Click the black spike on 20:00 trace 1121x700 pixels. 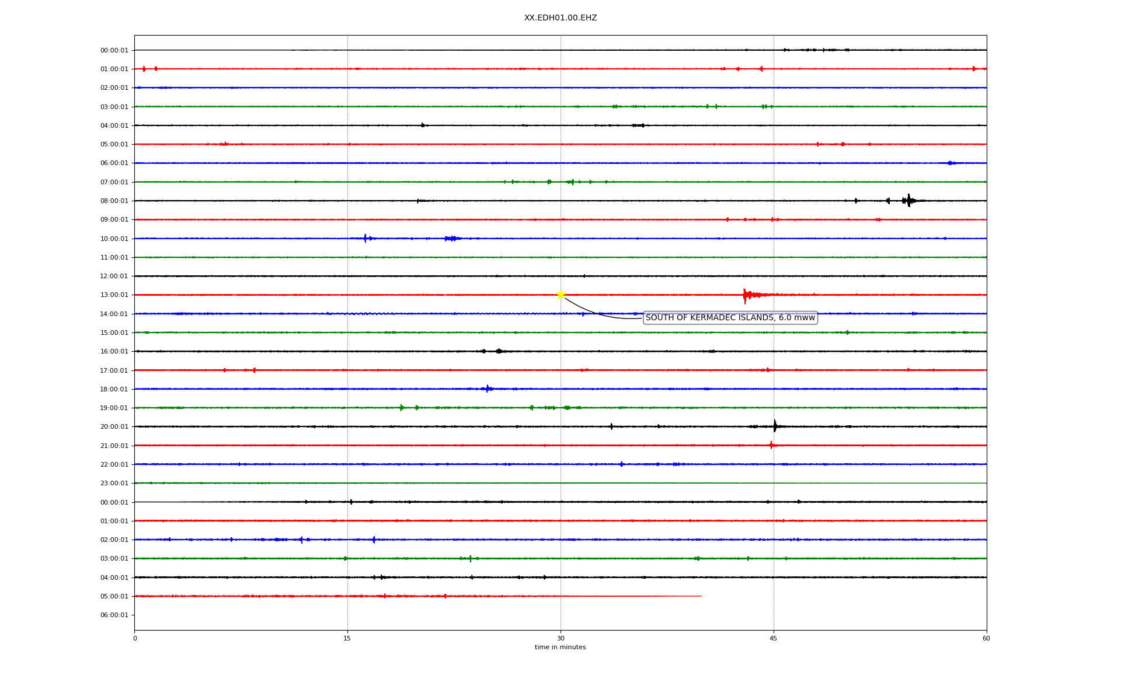775,426
